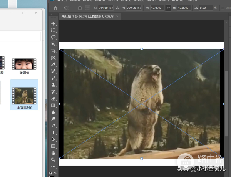Select the Clone Stamp tool
This screenshot has height=177, width=231.
(54, 85)
